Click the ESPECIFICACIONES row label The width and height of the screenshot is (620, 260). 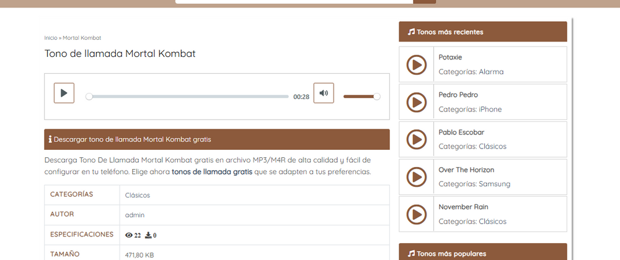pos(82,235)
